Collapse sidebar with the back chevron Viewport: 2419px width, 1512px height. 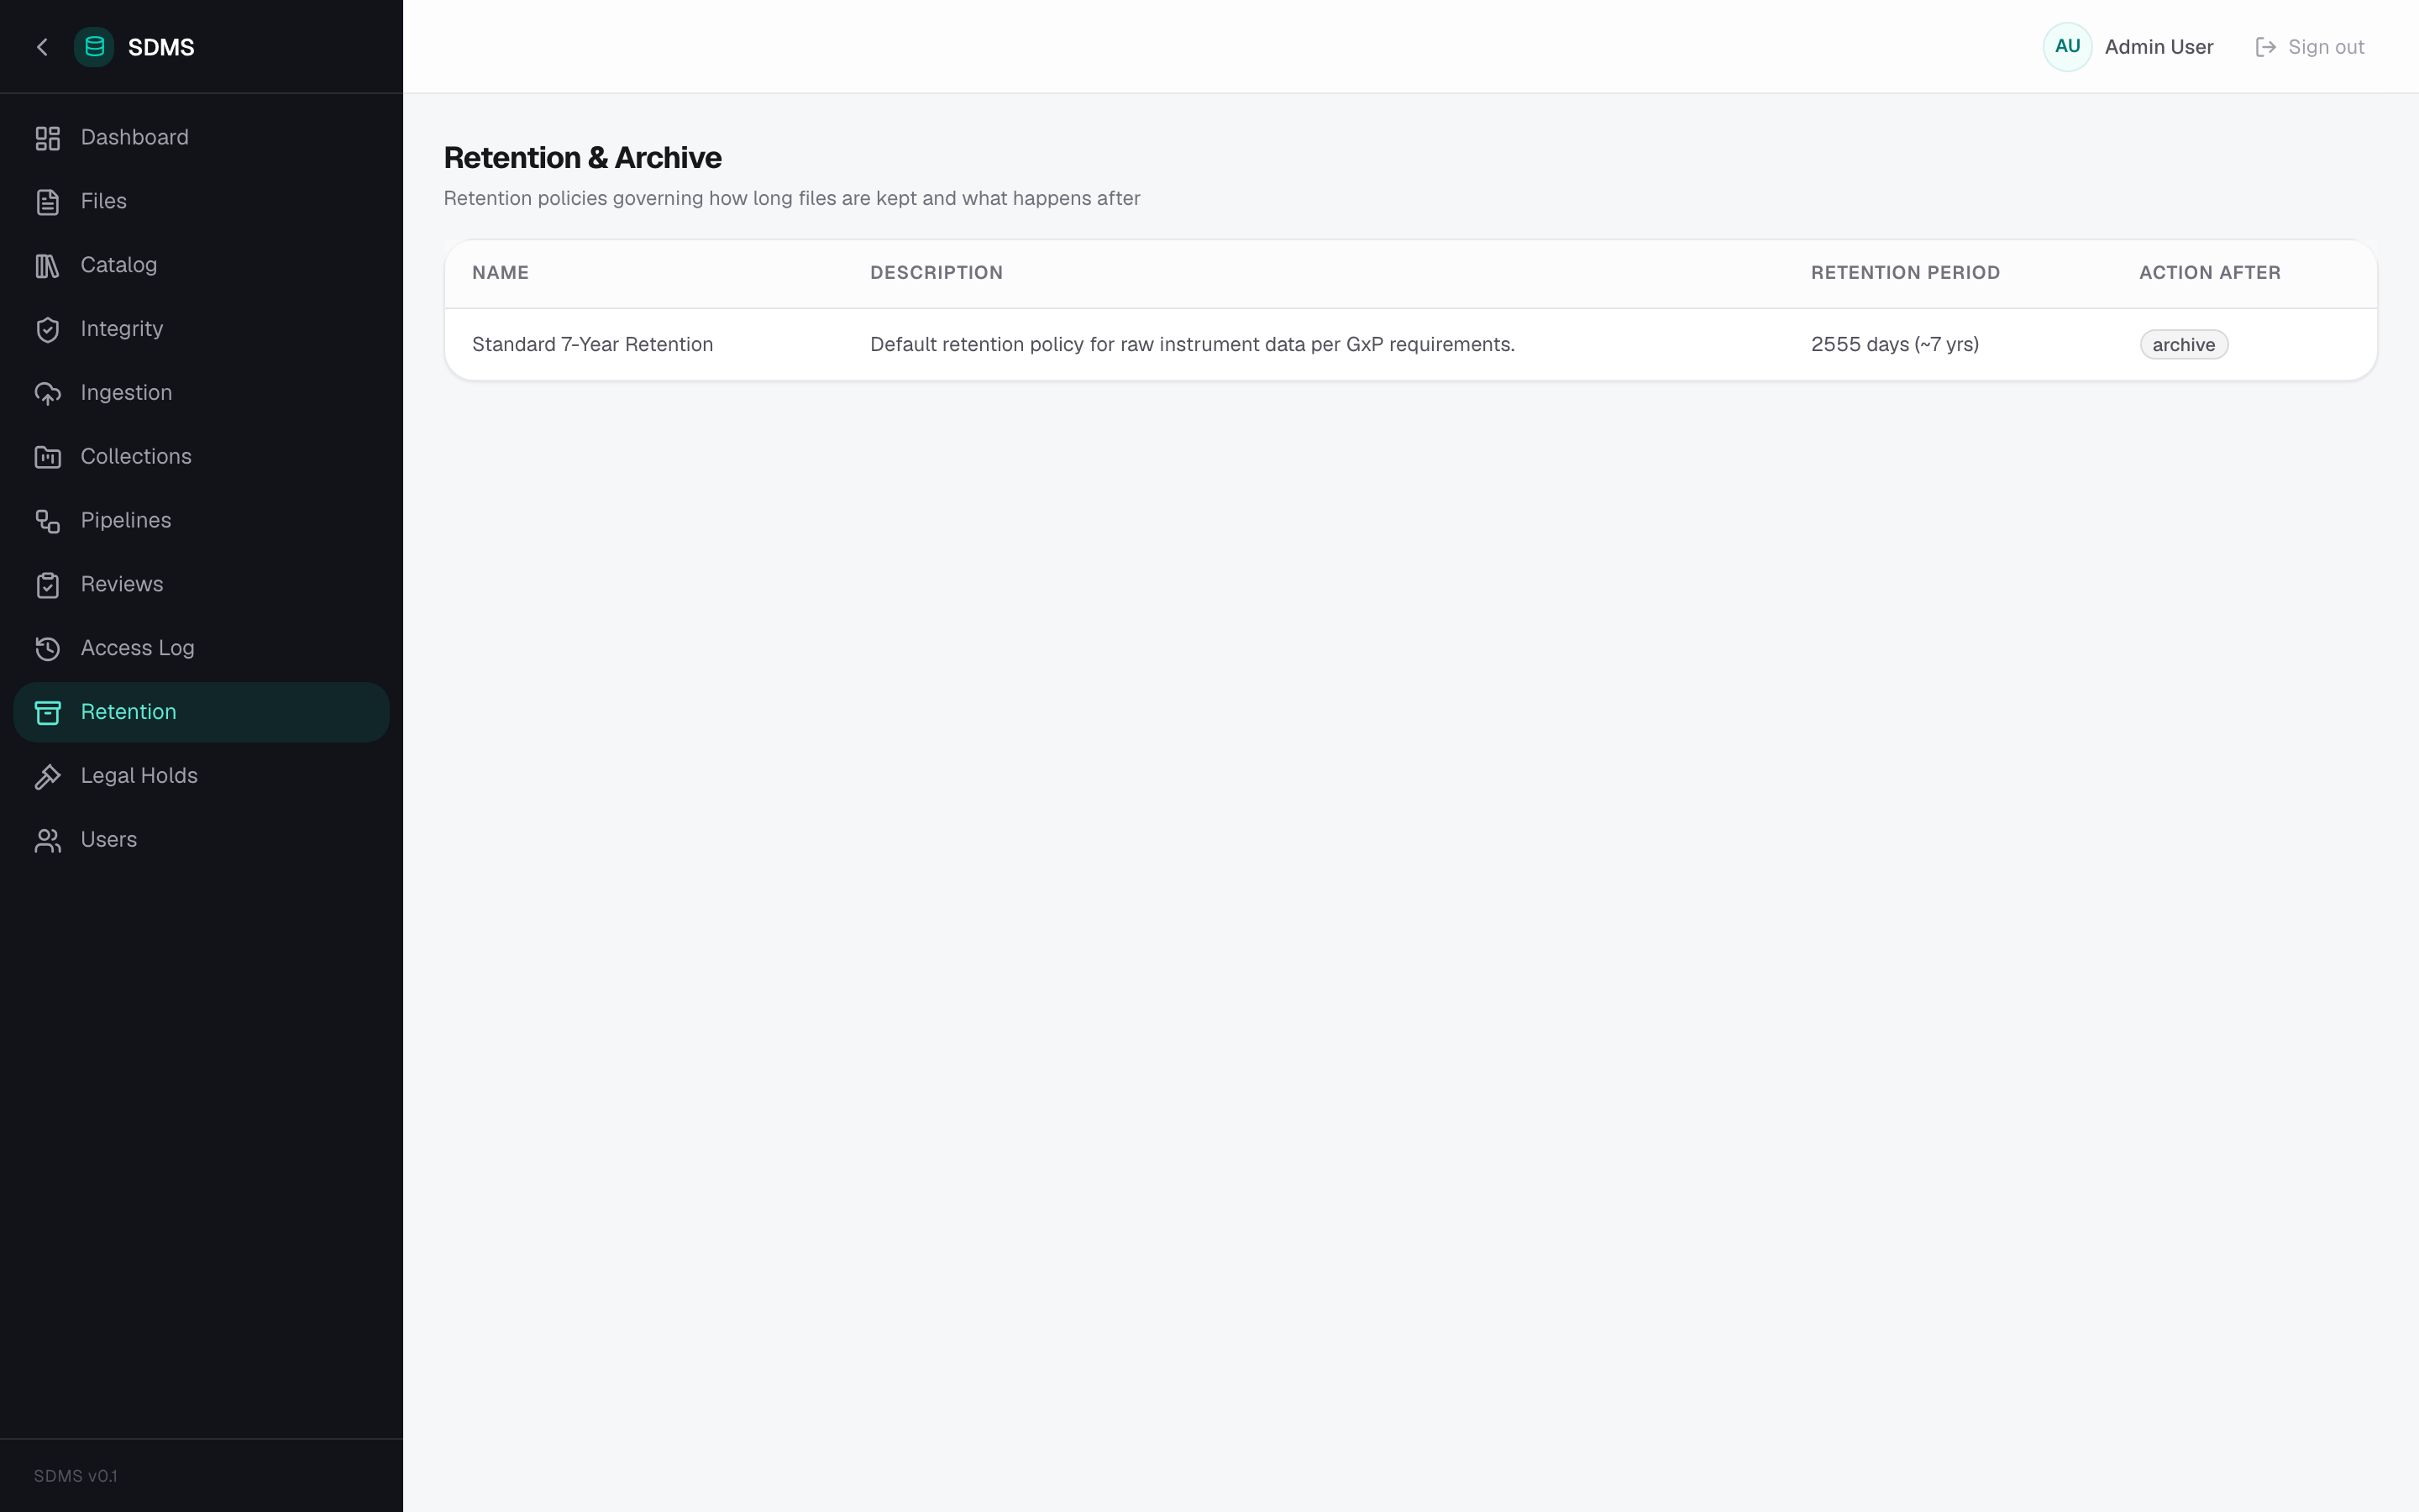42,47
